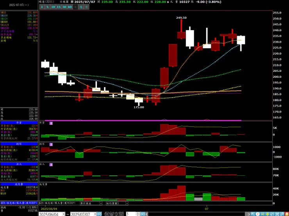Click GO button next to date range
This screenshot has height=216, width=289.
(x=99, y=214)
